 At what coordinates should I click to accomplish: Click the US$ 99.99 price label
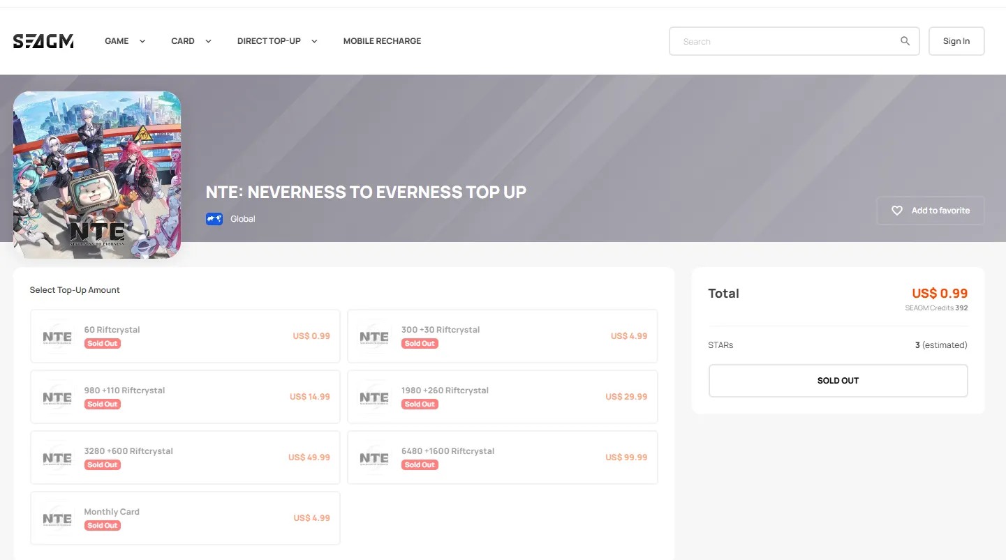(x=626, y=457)
